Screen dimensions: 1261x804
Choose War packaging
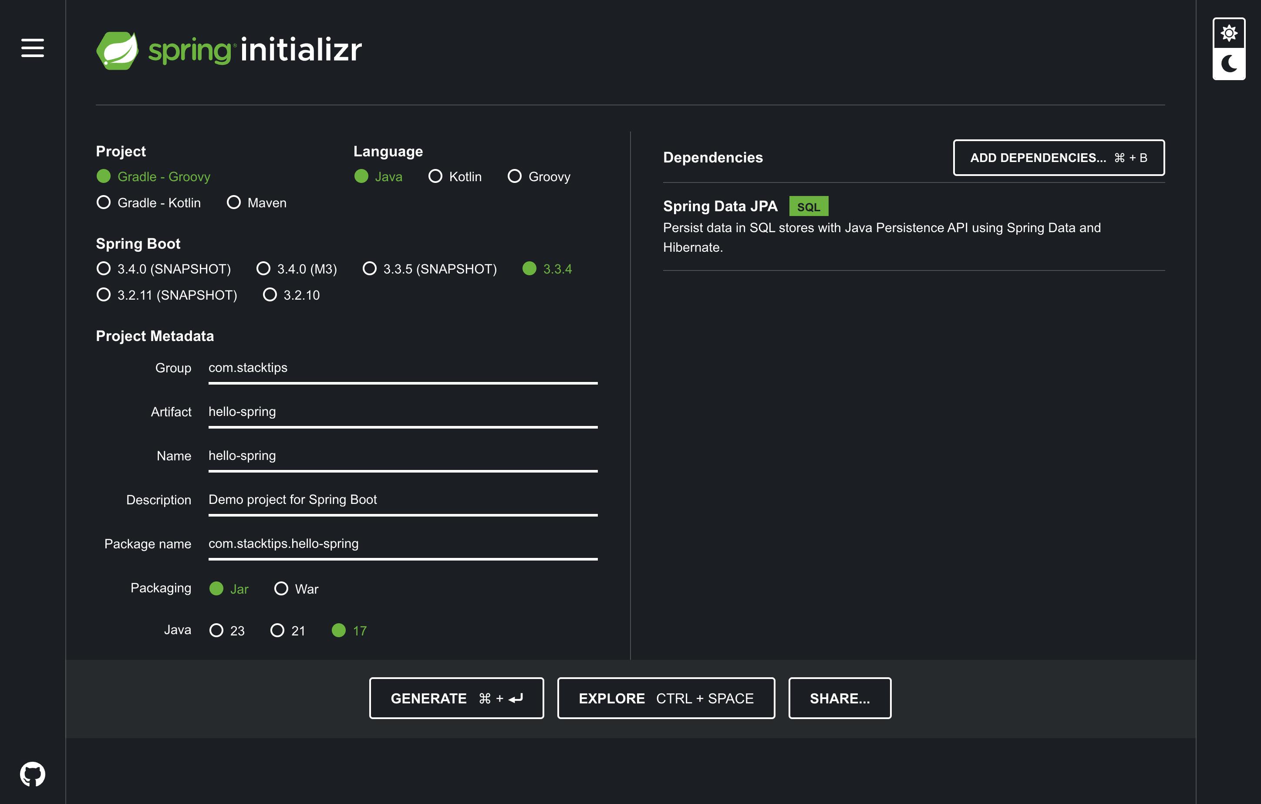[297, 589]
